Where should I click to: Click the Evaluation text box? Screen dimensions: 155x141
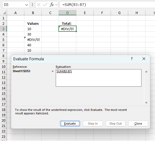pyautogui.click(x=98, y=78)
